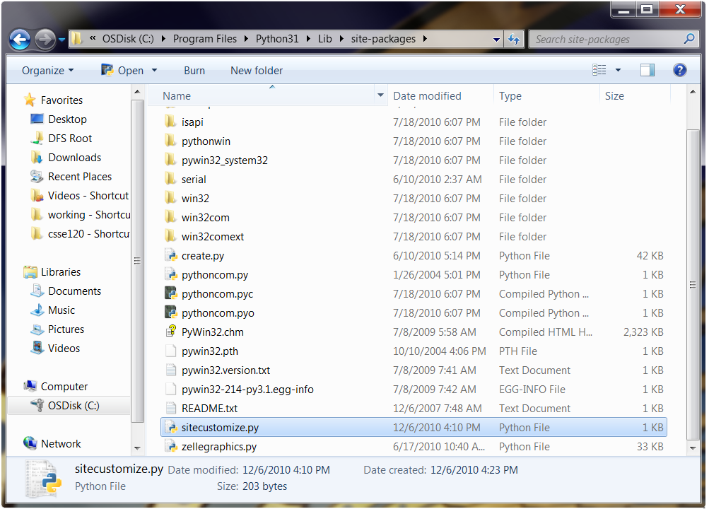Select OSDisk (C:) in the navigation pane
Screen dimensions: 709x509
point(74,406)
